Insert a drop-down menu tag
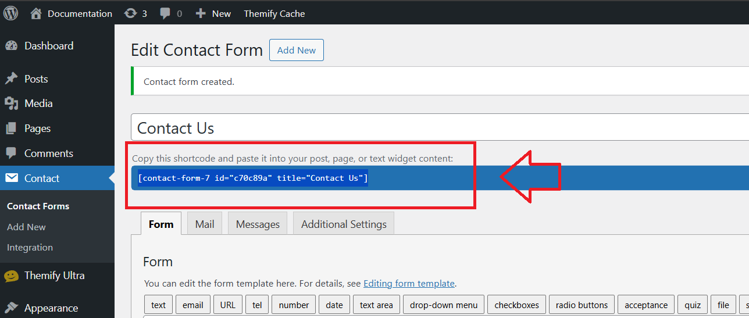Image resolution: width=749 pixels, height=318 pixels. [444, 305]
